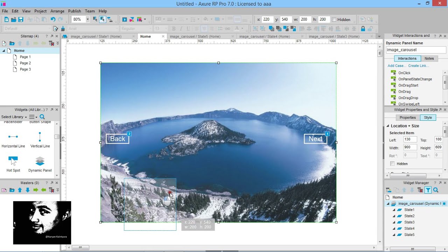Click the Width field in Style panel
The height and width of the screenshot is (252, 448).
tap(410, 147)
